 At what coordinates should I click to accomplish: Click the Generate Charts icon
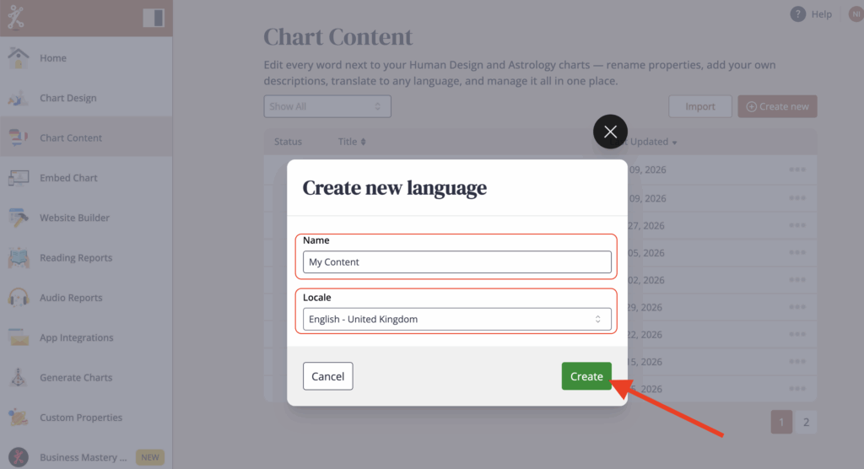point(19,378)
